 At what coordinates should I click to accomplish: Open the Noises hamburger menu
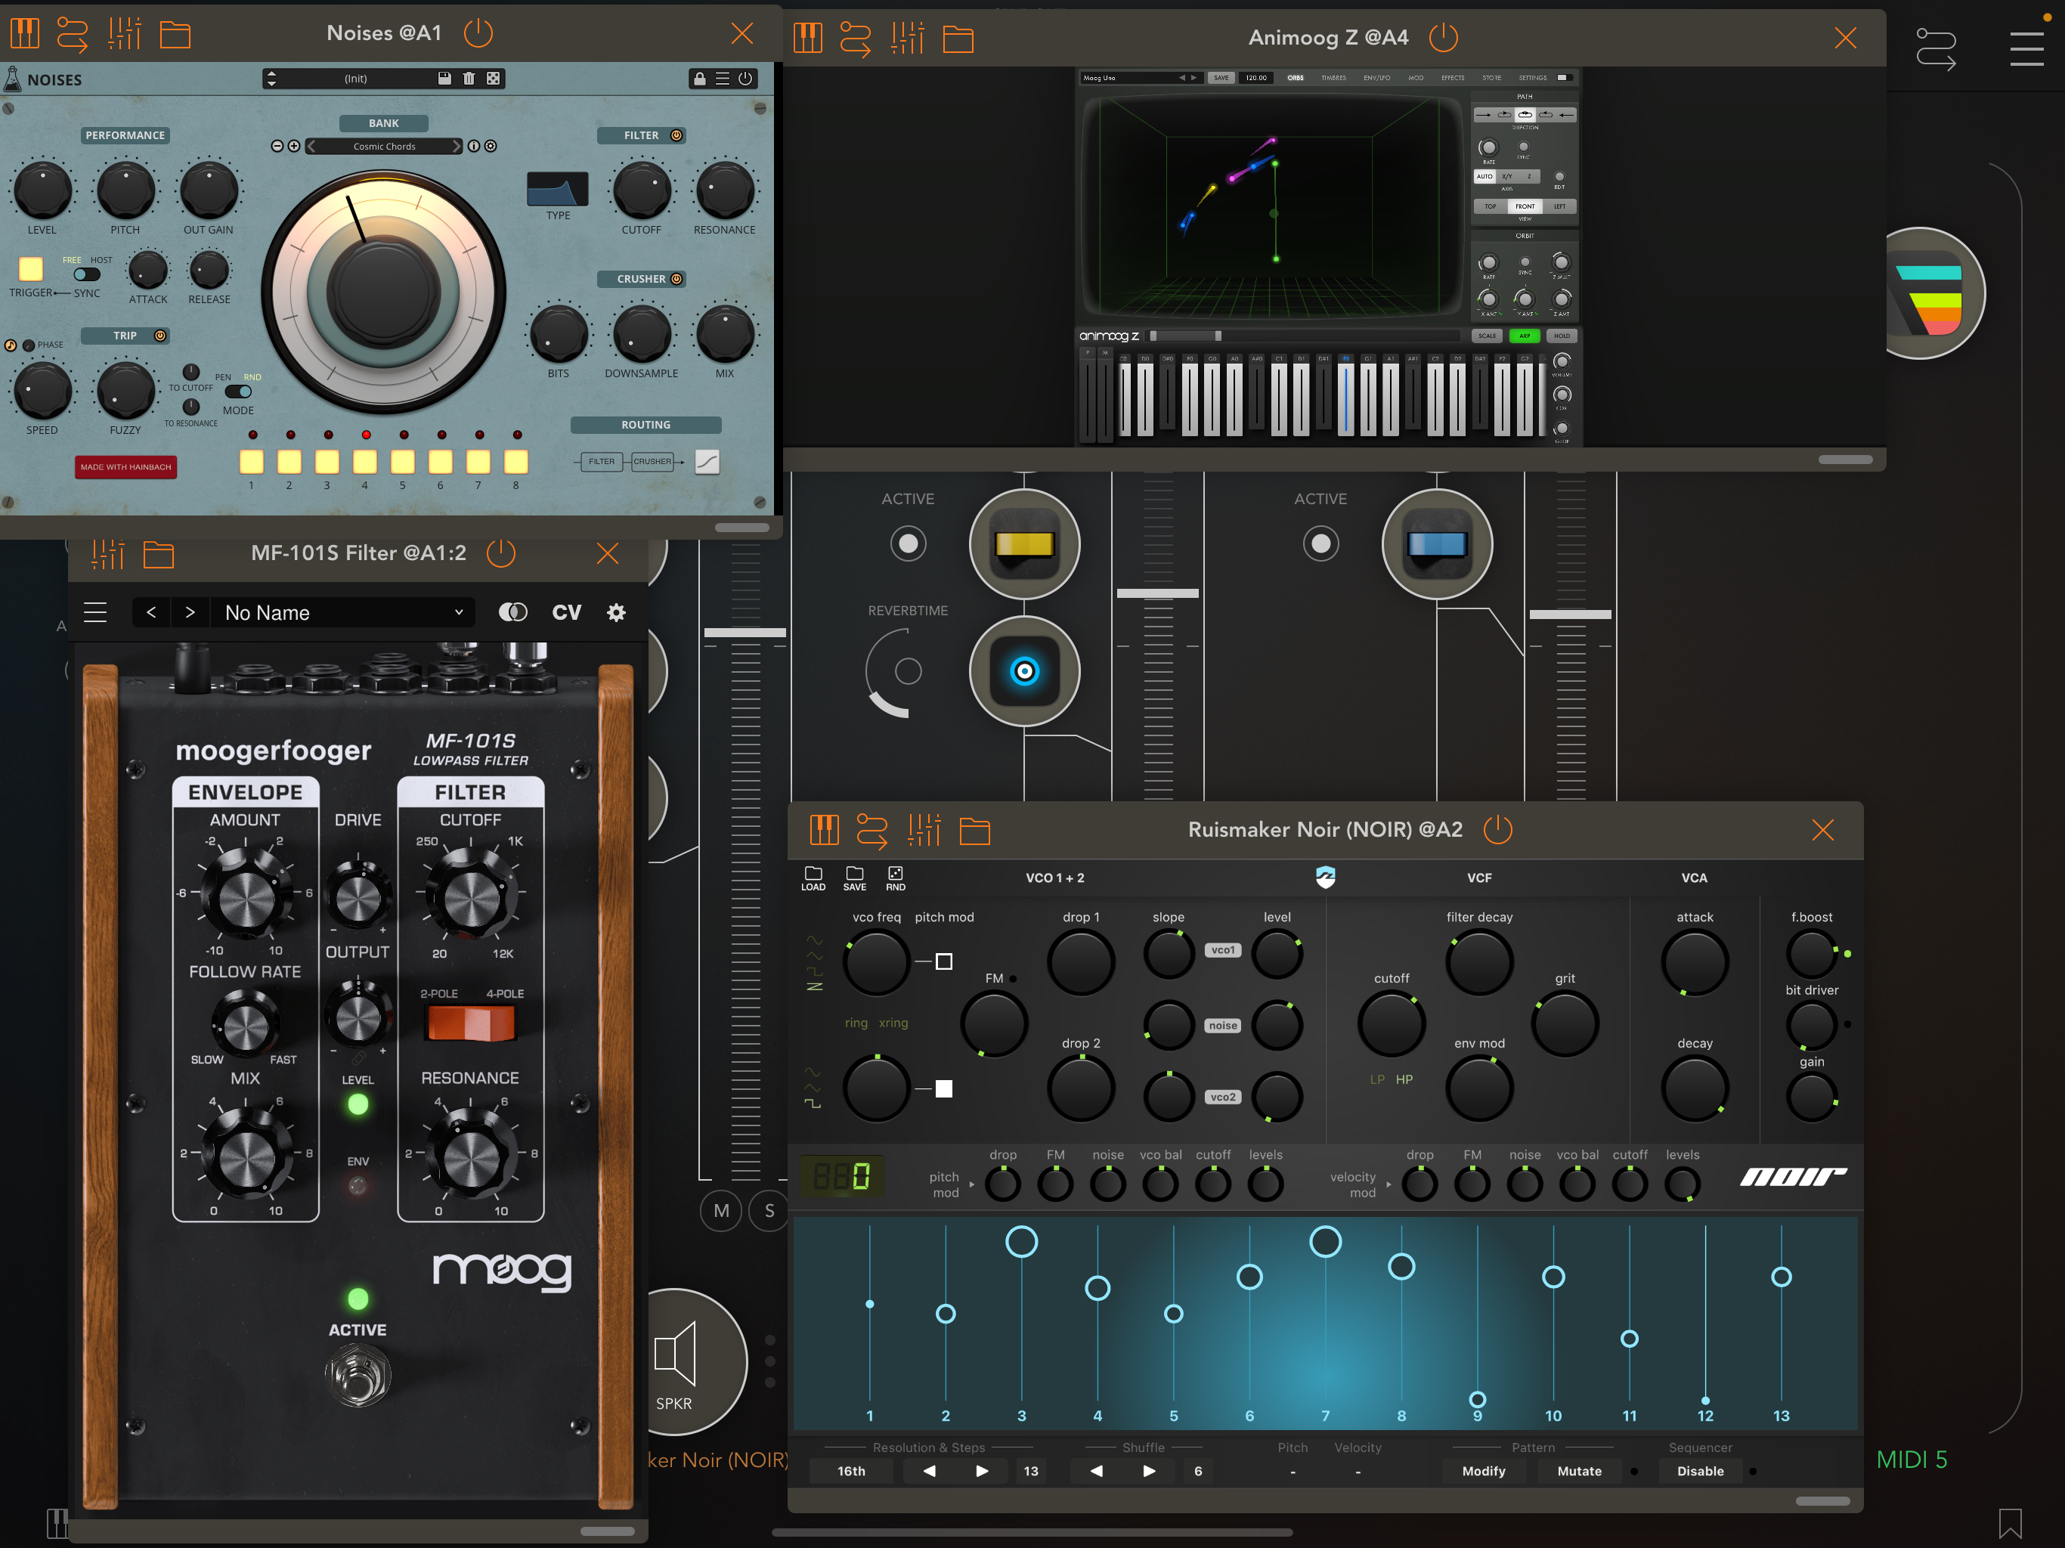coord(723,79)
